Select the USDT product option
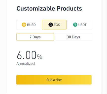 (80, 25)
